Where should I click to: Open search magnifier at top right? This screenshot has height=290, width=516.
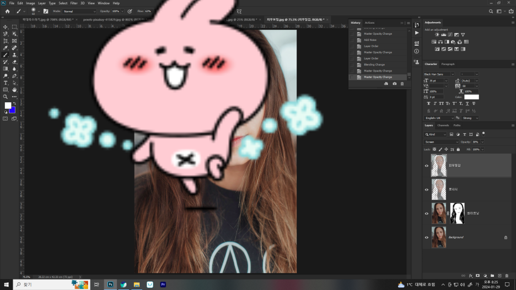point(491,11)
